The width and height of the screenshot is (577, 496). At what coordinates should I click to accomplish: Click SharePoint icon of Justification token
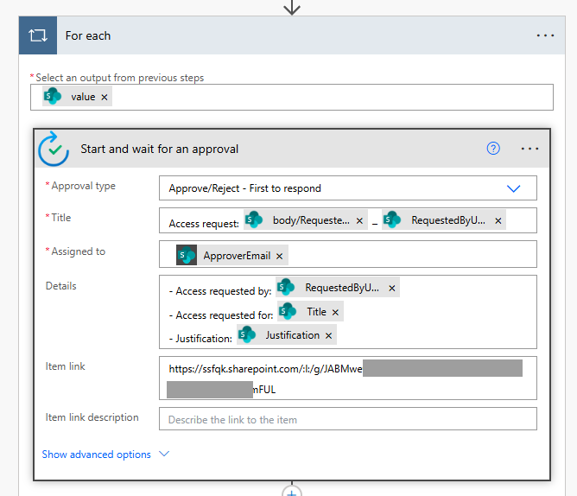(247, 334)
